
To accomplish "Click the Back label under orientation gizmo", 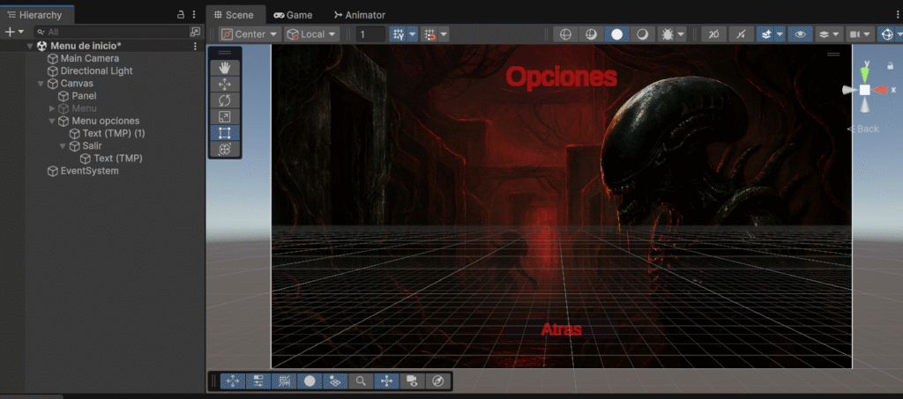I will [864, 129].
